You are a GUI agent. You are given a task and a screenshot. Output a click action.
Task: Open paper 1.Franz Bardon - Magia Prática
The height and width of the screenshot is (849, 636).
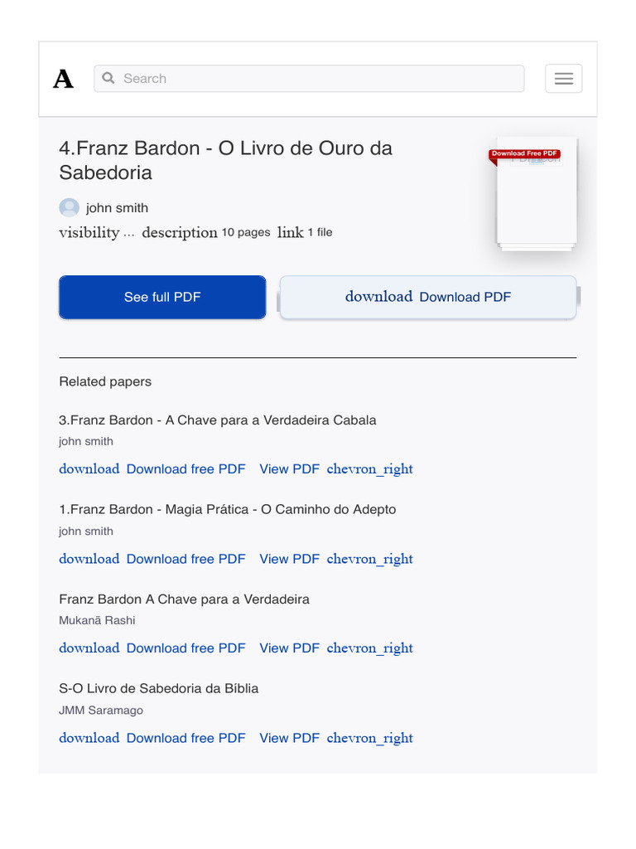[228, 509]
